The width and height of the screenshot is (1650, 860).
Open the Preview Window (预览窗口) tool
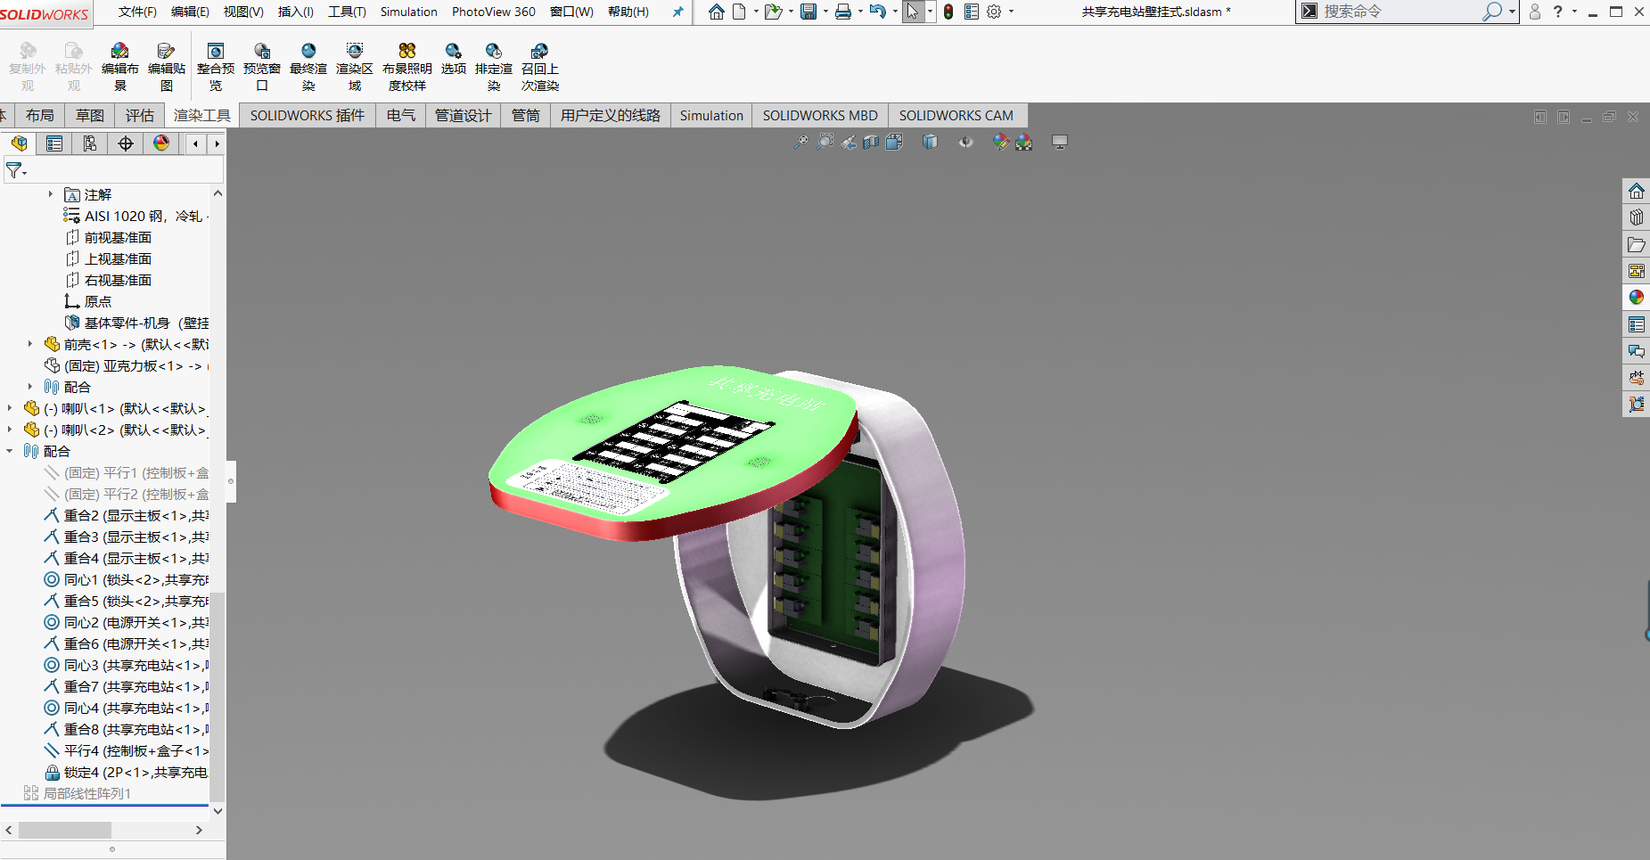(x=262, y=67)
